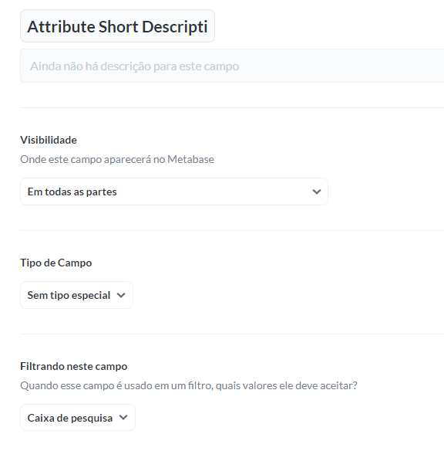Click the chevron icon beside Caixa de pesquisa
The height and width of the screenshot is (451, 444).
point(123,417)
